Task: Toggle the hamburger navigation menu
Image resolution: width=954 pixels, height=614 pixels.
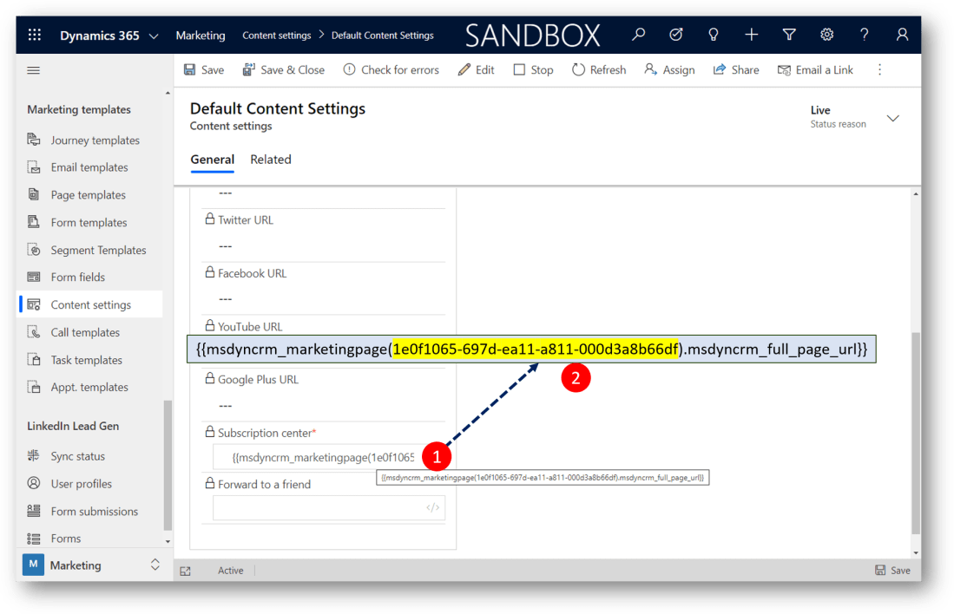Action: click(x=34, y=70)
